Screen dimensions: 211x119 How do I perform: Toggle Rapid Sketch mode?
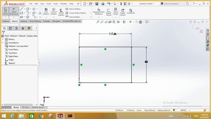click(x=123, y=12)
